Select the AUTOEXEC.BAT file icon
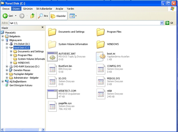This screenshot has height=132, width=178. (x=52, y=57)
